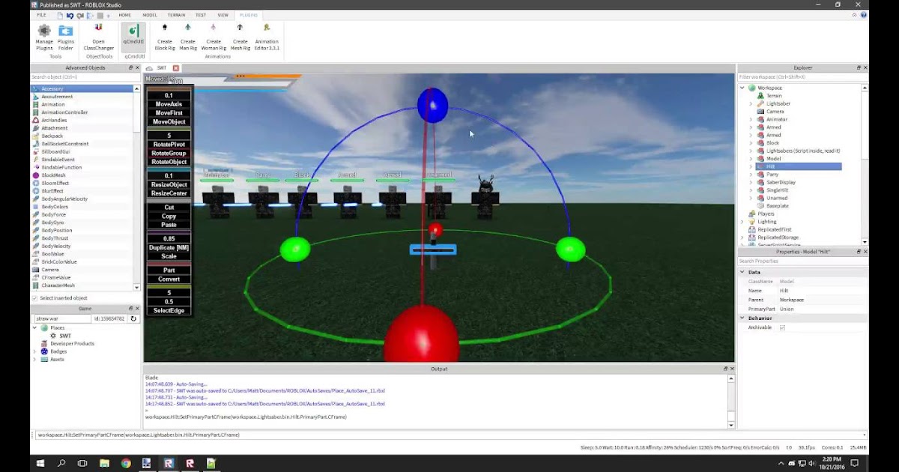Collapse the Behavior section in Properties

pos(742,318)
